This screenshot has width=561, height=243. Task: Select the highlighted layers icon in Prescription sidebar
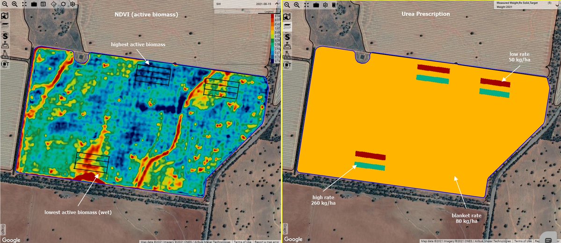pos(287,26)
